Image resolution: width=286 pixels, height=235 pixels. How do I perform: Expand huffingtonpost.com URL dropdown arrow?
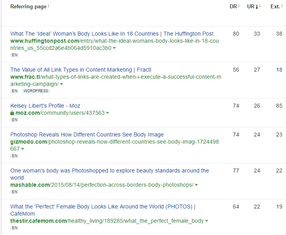pyautogui.click(x=114, y=48)
